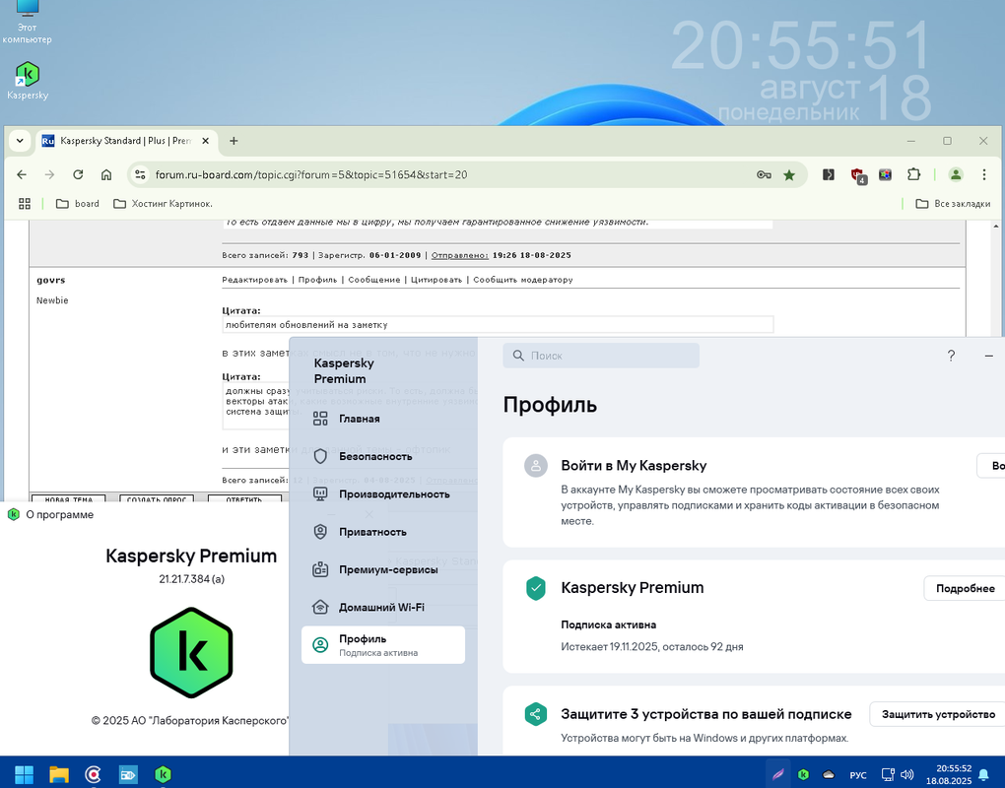Open the Chrome three-dot menu
Screen dimensions: 1005x788
984,174
